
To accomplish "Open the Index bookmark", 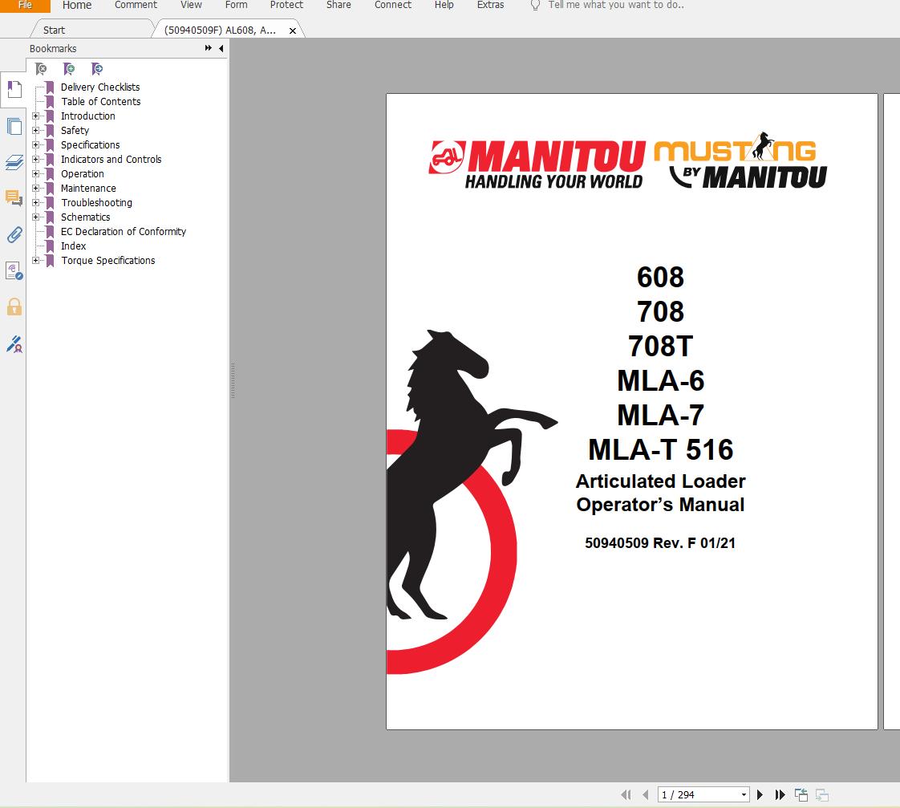I will tap(74, 246).
